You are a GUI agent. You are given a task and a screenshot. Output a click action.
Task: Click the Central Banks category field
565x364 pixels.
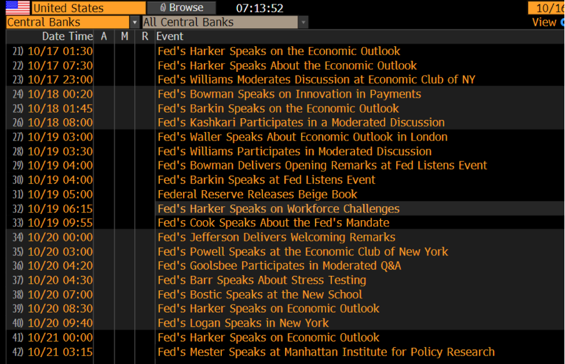67,23
